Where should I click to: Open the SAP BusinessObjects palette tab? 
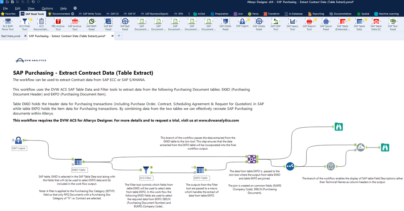point(154,14)
